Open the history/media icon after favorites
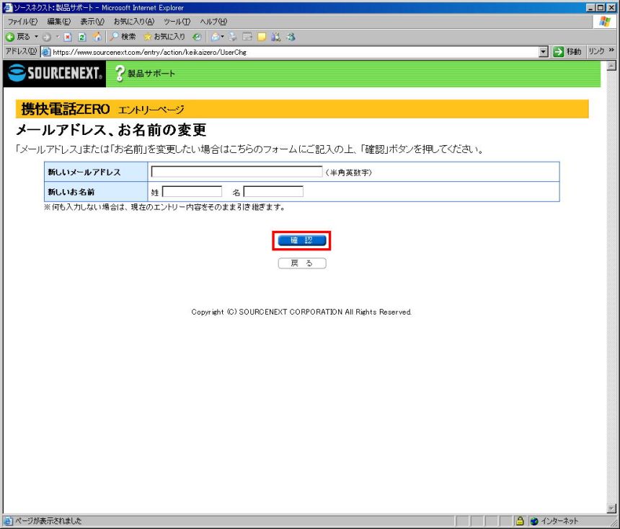Viewport: 620px width, 529px height. coord(197,38)
